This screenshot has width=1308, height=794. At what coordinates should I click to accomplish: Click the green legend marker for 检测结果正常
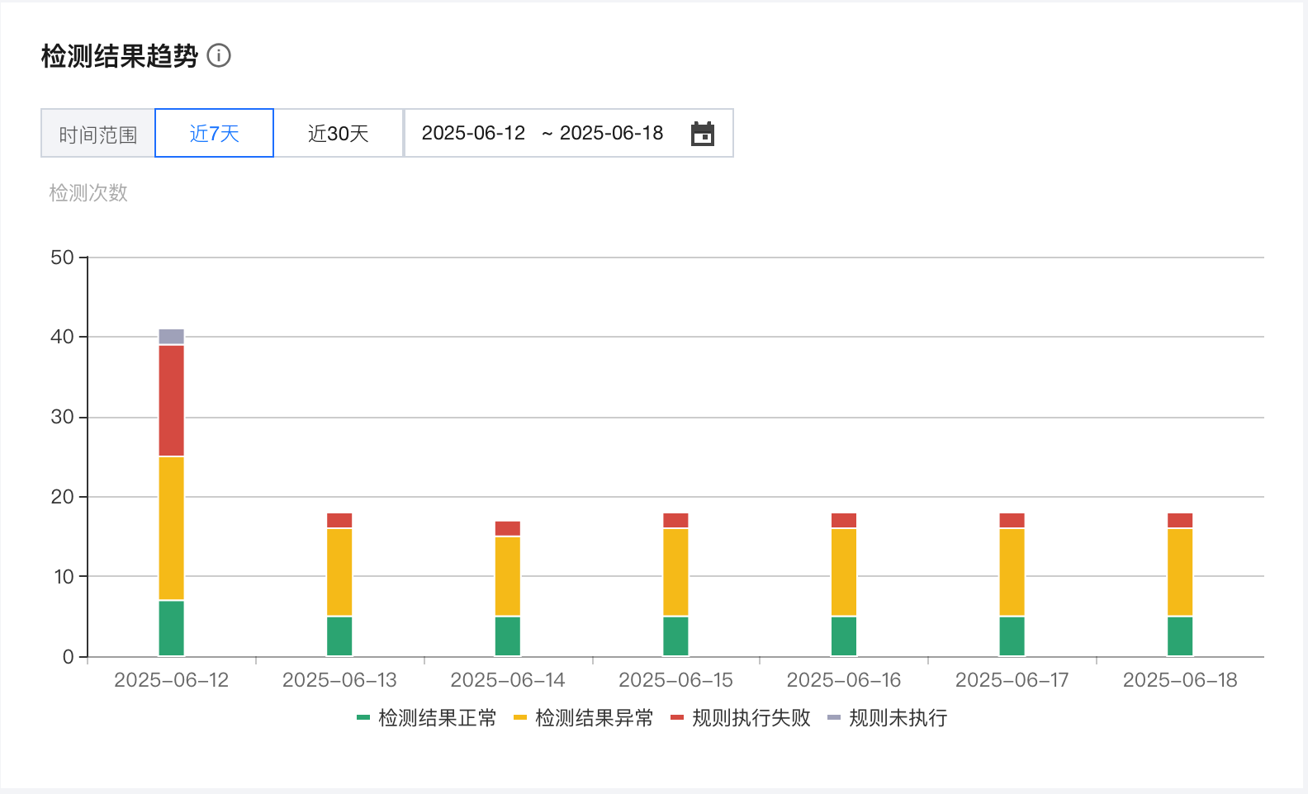coord(363,718)
